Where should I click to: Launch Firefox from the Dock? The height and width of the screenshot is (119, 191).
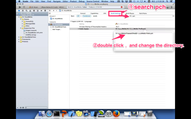pos(116,114)
